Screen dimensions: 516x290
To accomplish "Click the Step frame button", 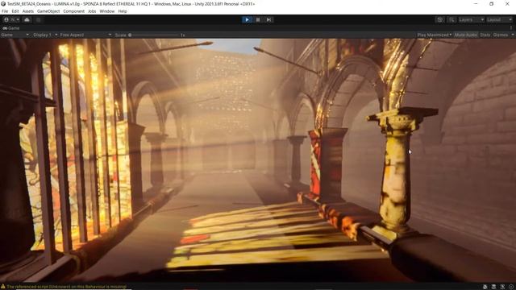I will coord(268,19).
